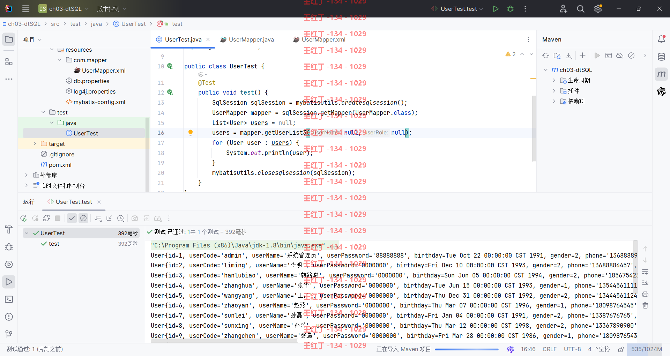670x356 pixels.
Task: Toggle read-only lock in status bar
Action: click(621, 349)
